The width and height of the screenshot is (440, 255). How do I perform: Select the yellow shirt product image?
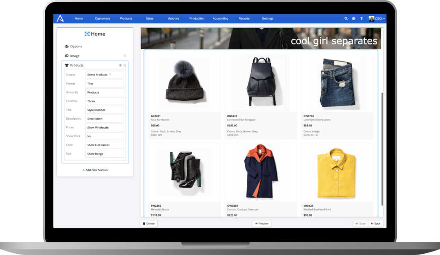(x=337, y=172)
